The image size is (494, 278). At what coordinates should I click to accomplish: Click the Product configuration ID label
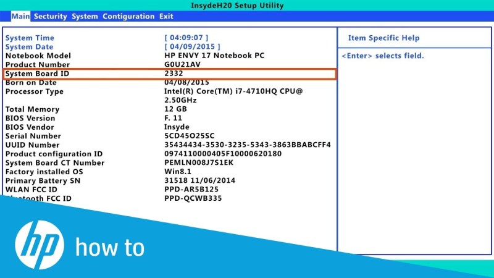[54, 154]
